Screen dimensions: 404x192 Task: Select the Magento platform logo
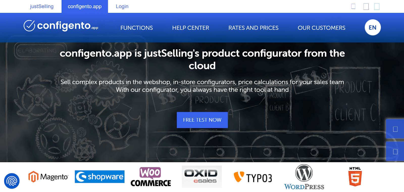tap(48, 177)
